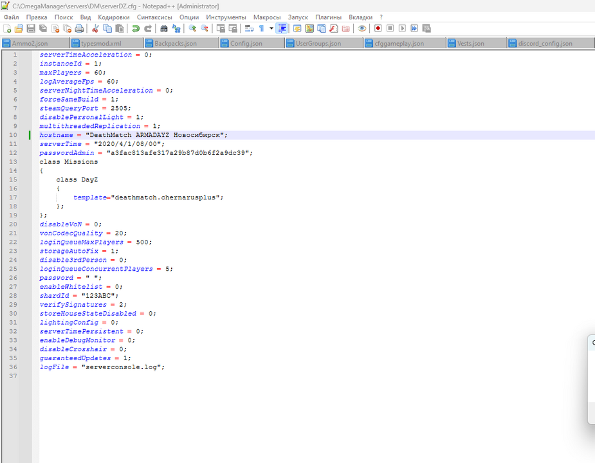Show the Document List panel
This screenshot has width=595, height=463.
[322, 28]
